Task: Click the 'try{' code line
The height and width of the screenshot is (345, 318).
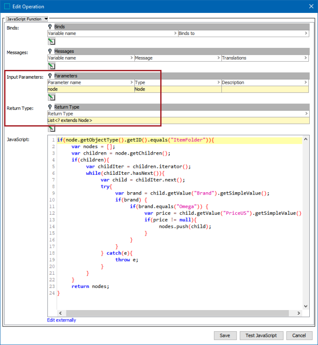Action: [106, 187]
